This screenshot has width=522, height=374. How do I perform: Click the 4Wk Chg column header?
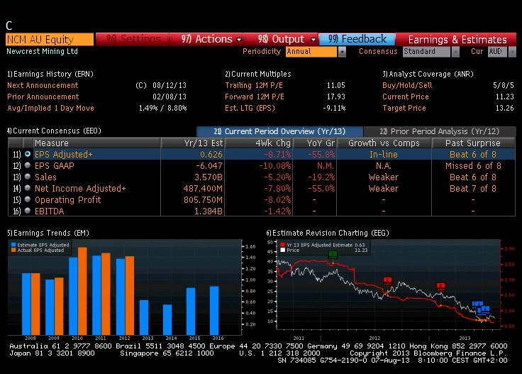259,143
